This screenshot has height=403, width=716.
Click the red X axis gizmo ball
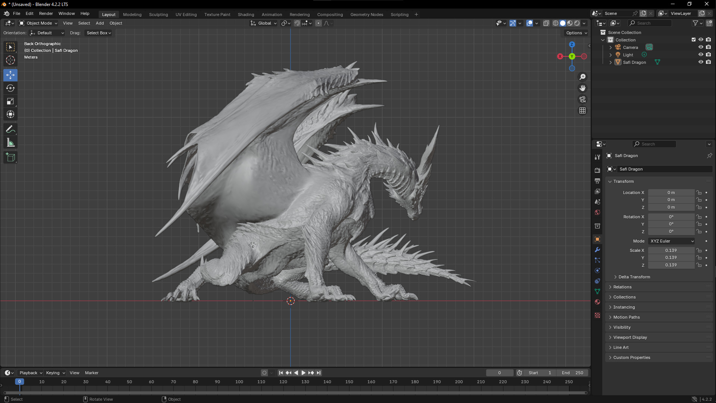point(560,56)
